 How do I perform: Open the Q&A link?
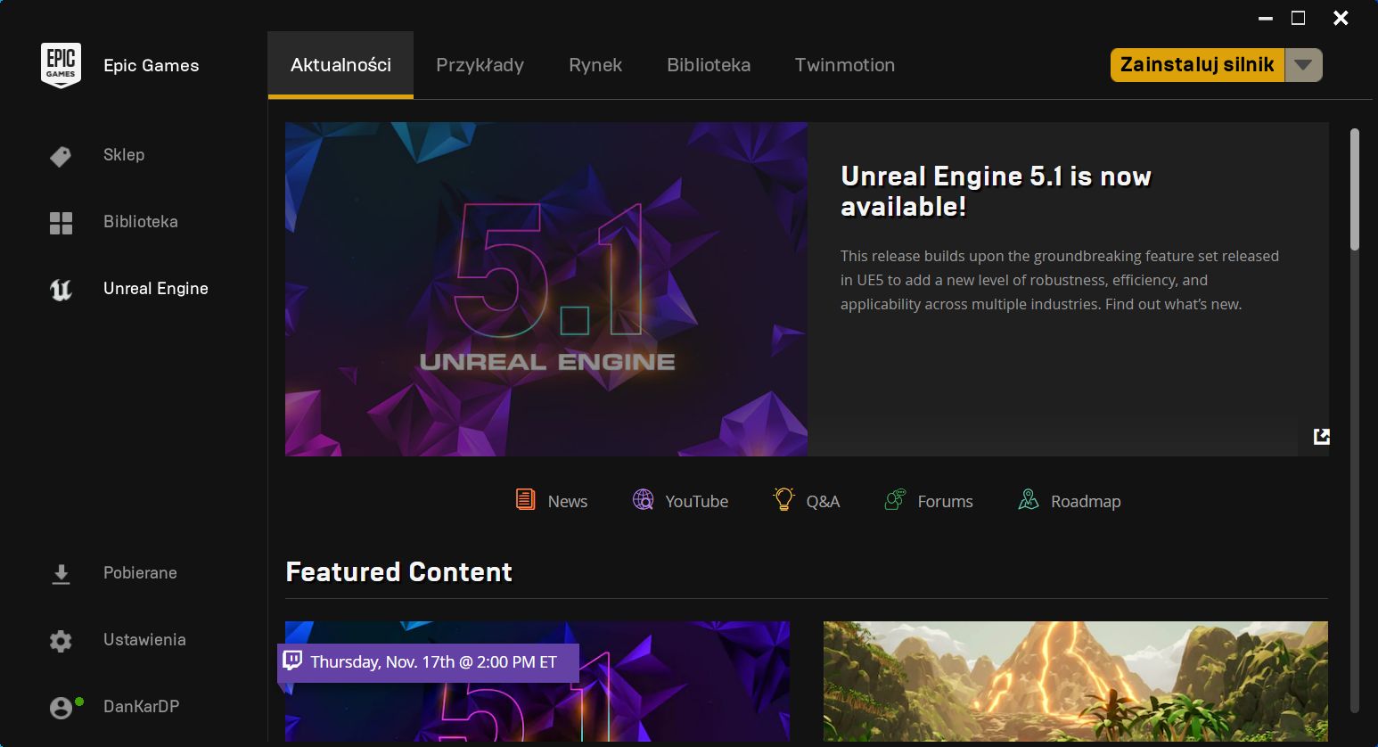(x=823, y=501)
